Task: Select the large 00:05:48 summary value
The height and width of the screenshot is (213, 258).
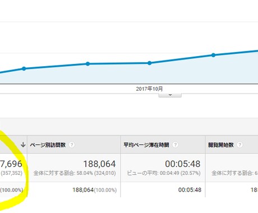Action: [x=183, y=164]
